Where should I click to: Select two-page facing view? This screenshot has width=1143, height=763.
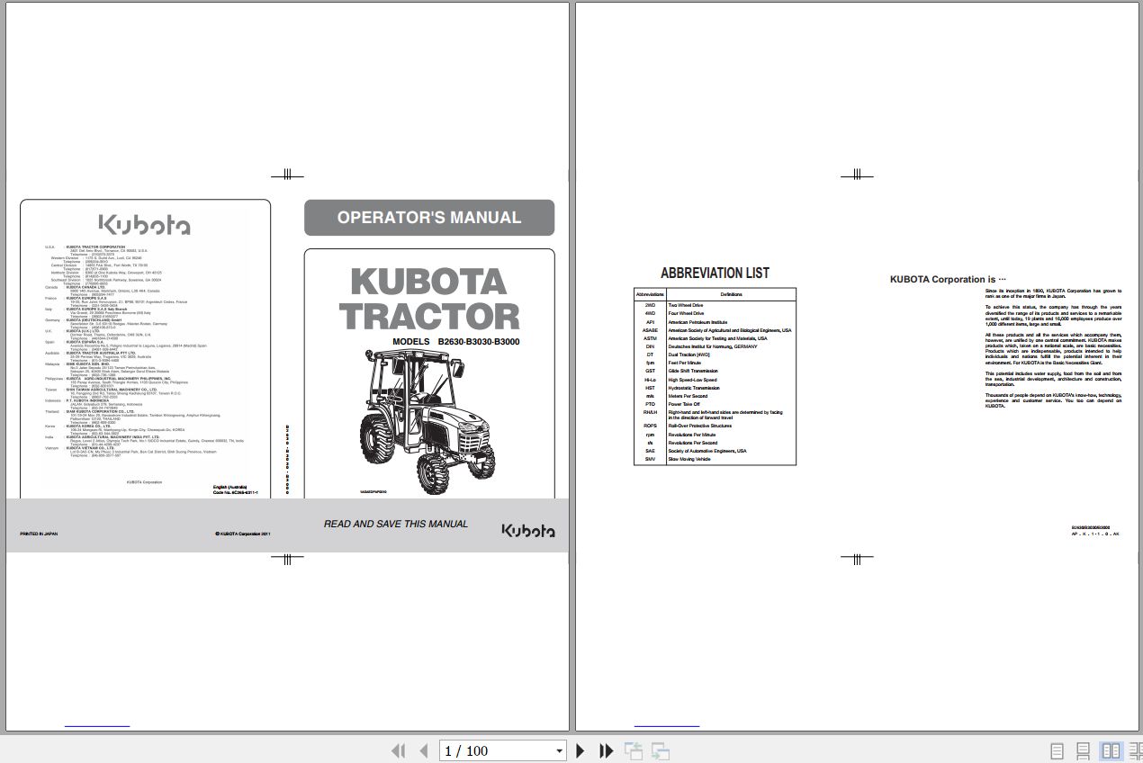[1111, 750]
